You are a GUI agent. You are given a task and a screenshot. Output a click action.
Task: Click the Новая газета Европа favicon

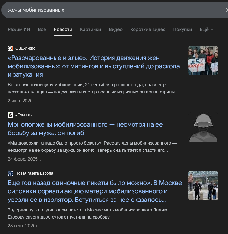pos(10,173)
